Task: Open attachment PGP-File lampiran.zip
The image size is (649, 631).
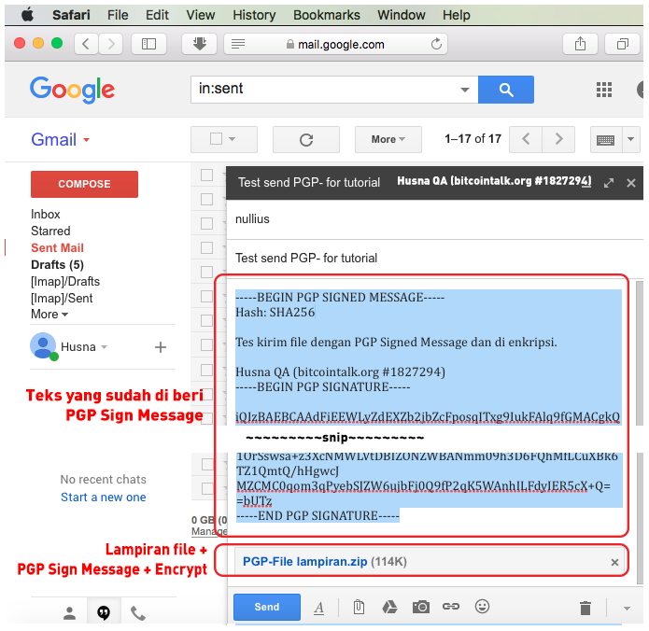Action: [x=304, y=562]
